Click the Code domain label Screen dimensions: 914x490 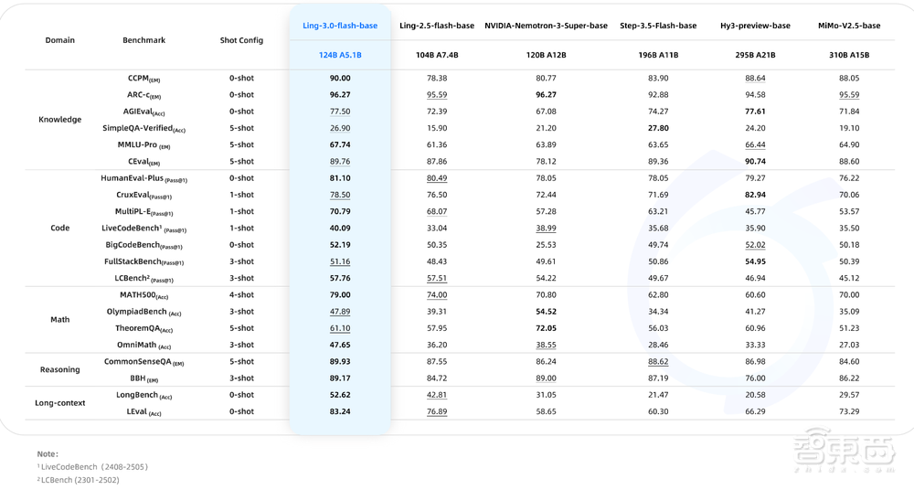60,228
